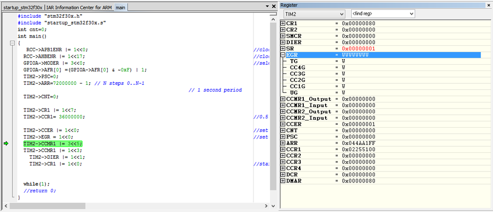This screenshot has height=212, width=493.
Task: Open the IAR Information Center for ARM tab
Action: (x=80, y=7)
